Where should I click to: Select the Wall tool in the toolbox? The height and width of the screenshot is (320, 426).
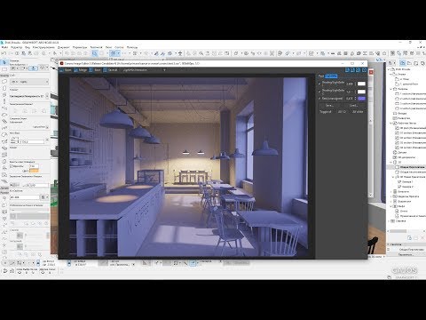click(x=4, y=81)
